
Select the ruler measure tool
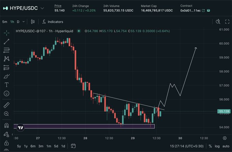coord(6,105)
